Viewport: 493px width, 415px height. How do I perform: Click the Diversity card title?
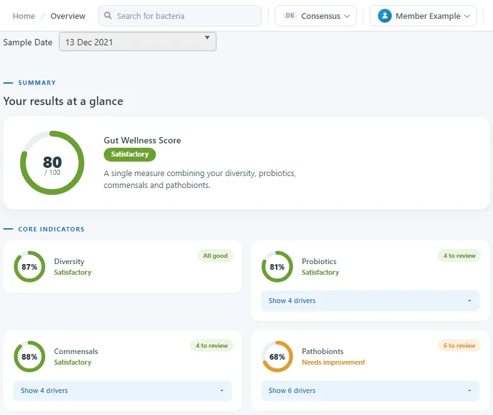pos(69,262)
